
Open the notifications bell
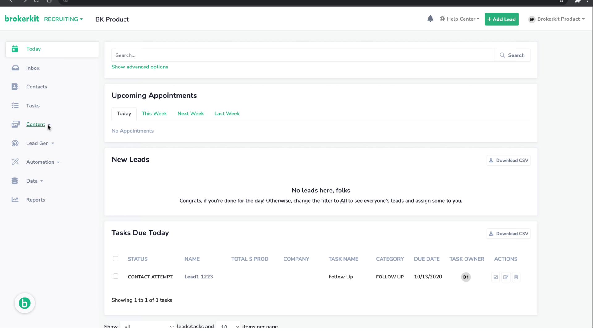(430, 19)
